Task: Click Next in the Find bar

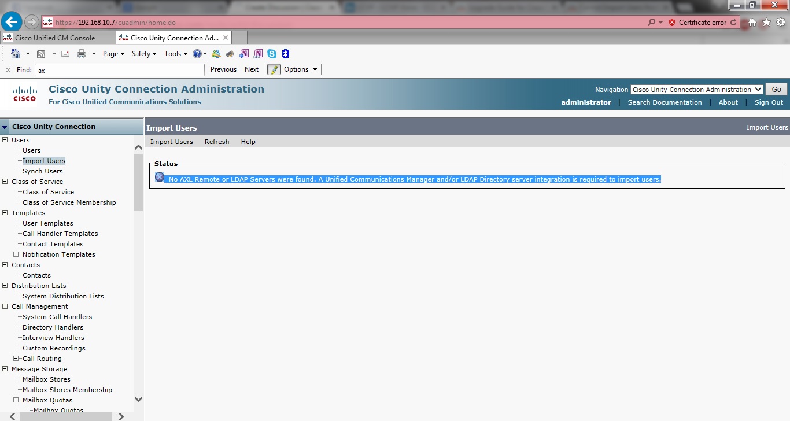Action: (252, 69)
